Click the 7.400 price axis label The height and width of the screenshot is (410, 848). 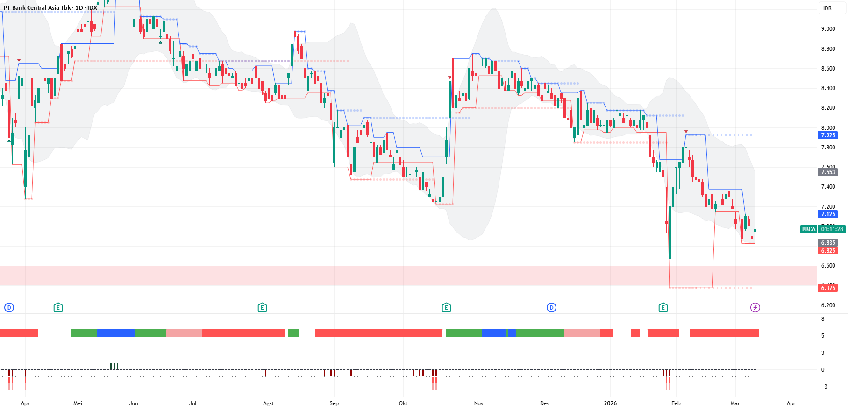tap(828, 187)
